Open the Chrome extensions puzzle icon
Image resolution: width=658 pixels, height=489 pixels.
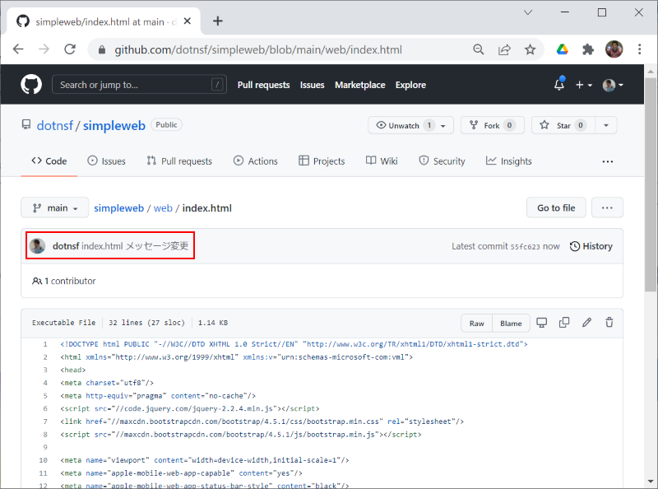click(588, 49)
